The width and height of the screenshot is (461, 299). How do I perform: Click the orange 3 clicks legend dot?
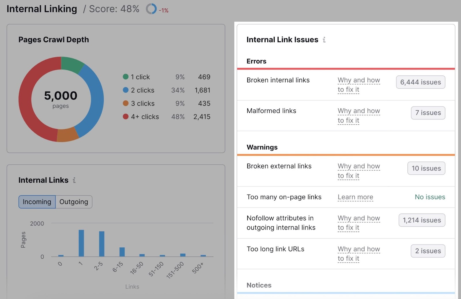point(126,103)
